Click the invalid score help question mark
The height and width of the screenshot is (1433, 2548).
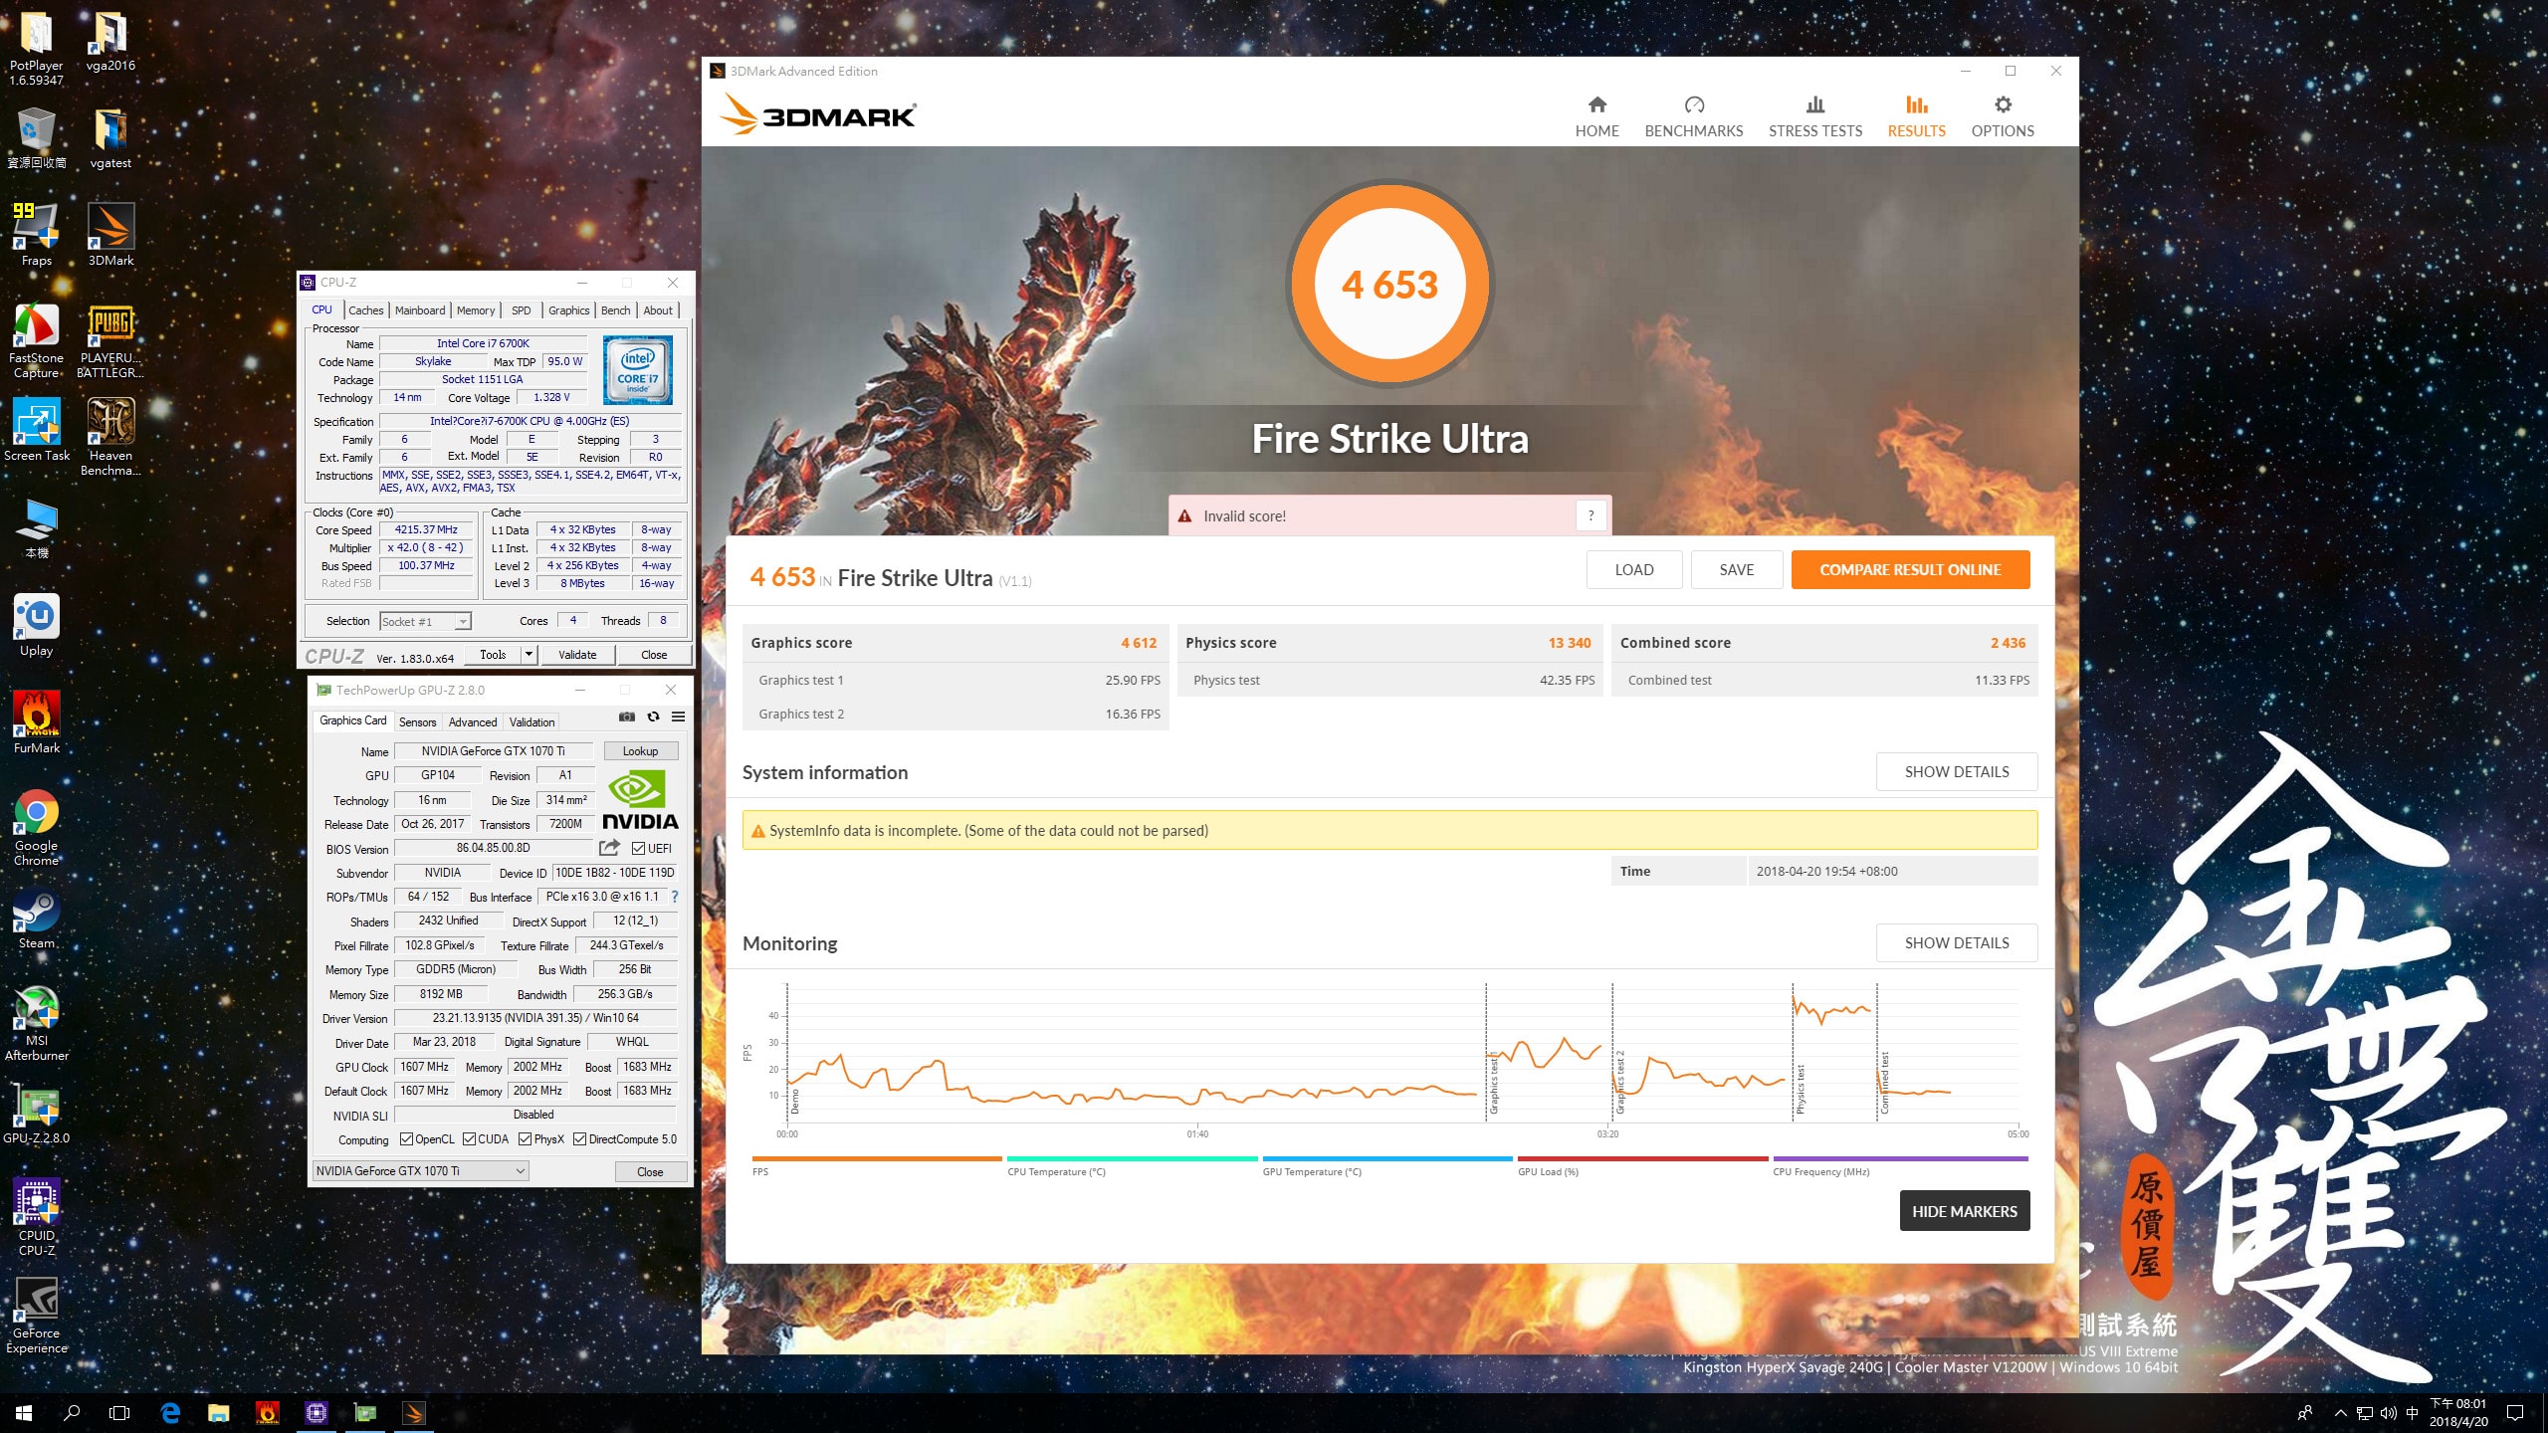tap(1591, 515)
